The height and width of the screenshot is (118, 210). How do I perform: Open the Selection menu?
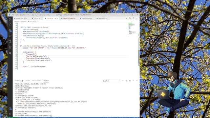(x=23, y=15)
